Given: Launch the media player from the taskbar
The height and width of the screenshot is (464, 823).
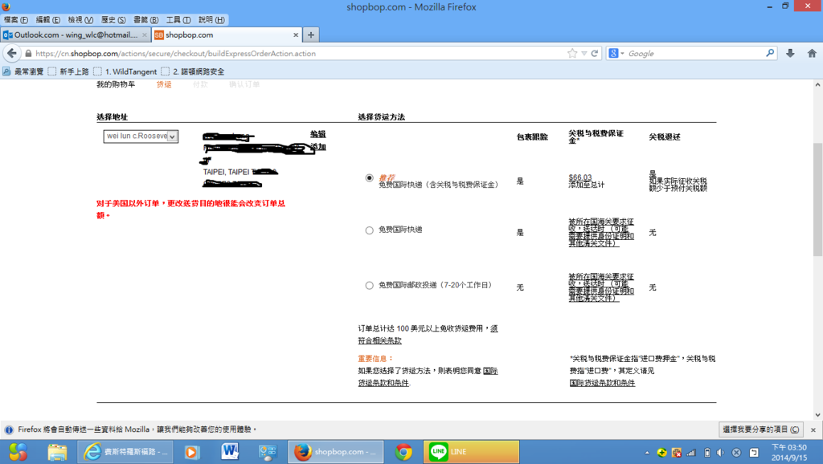Looking at the screenshot, I should [192, 452].
